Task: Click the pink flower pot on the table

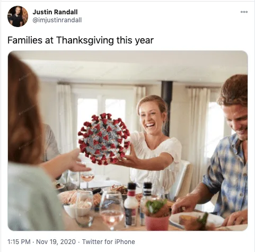Action: click(x=157, y=222)
